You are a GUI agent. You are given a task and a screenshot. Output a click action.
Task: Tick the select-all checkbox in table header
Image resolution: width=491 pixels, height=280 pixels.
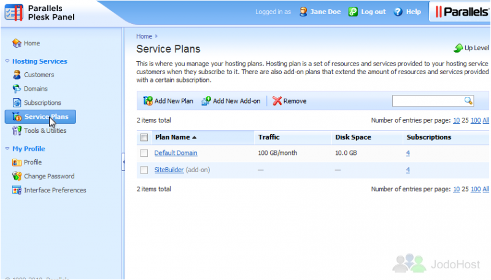(x=144, y=137)
